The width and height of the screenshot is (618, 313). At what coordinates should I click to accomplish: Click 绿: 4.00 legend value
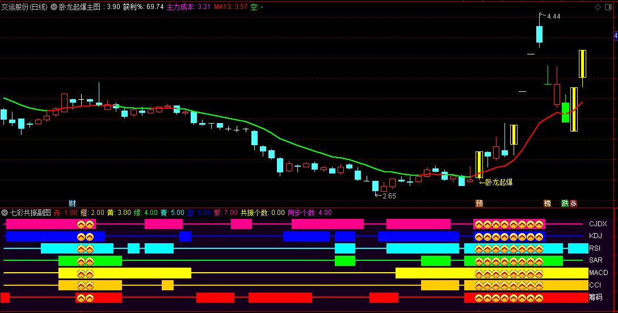145,213
